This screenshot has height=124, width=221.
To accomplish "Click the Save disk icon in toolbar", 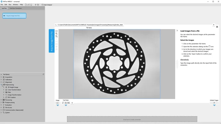I will pyautogui.click(x=31, y=5).
